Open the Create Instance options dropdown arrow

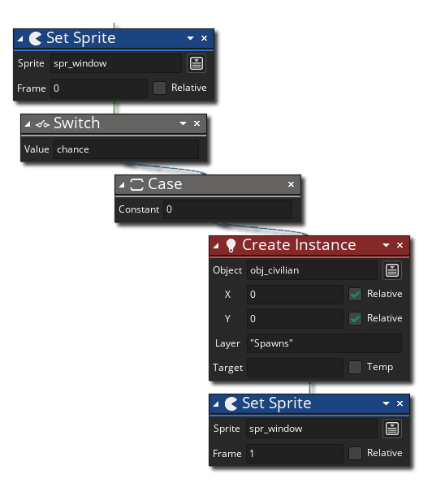(386, 245)
